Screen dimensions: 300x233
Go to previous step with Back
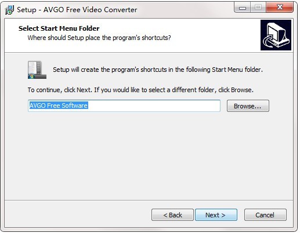(172, 214)
